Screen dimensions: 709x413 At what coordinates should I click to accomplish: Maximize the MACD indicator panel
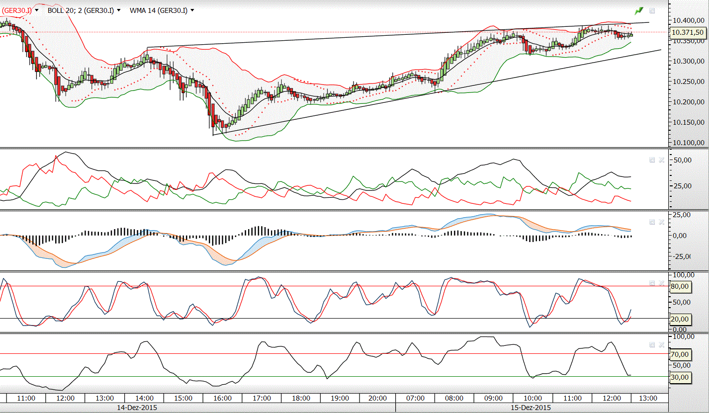click(652, 222)
